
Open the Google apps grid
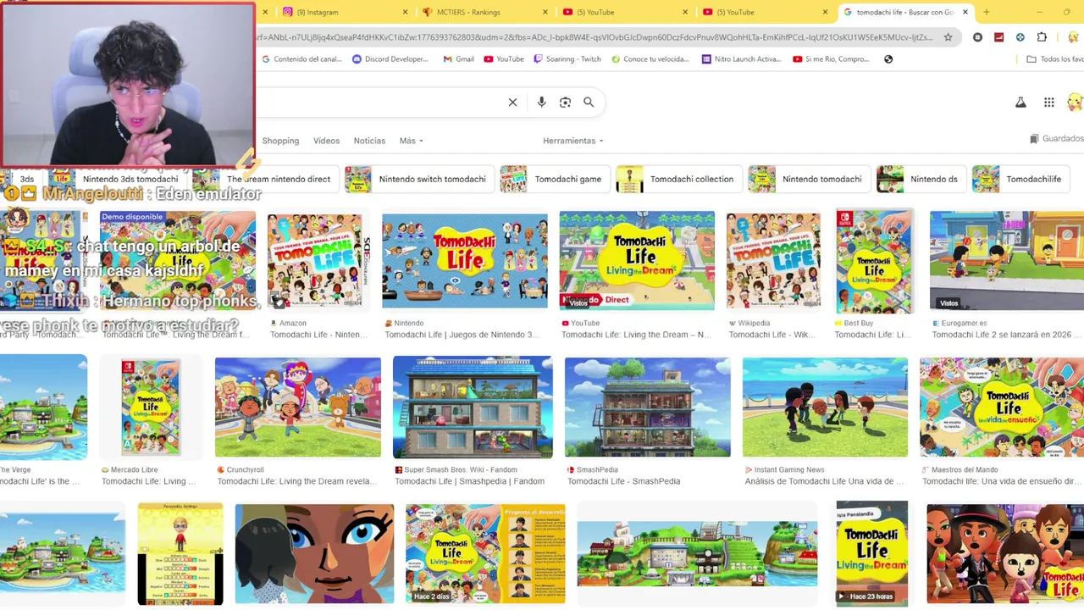1048,103
